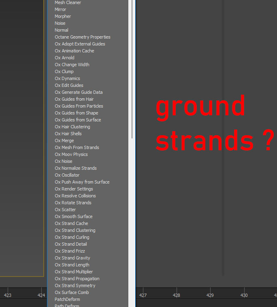Apply the Mirror modifier

pos(60,9)
